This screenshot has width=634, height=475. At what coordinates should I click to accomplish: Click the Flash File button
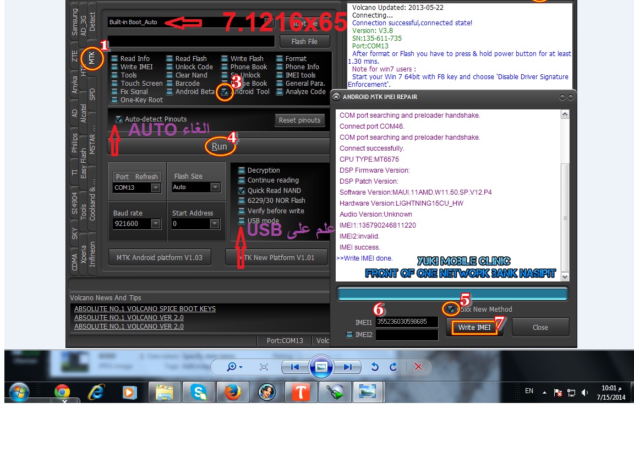pyautogui.click(x=304, y=42)
